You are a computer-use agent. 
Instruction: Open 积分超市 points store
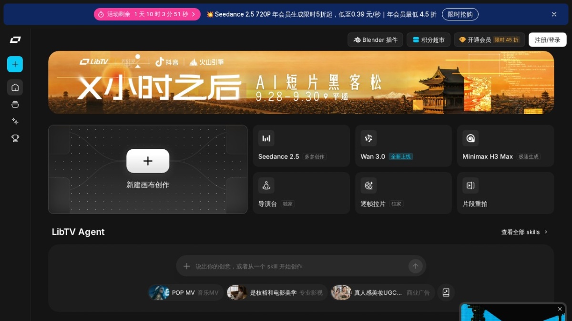tap(429, 40)
